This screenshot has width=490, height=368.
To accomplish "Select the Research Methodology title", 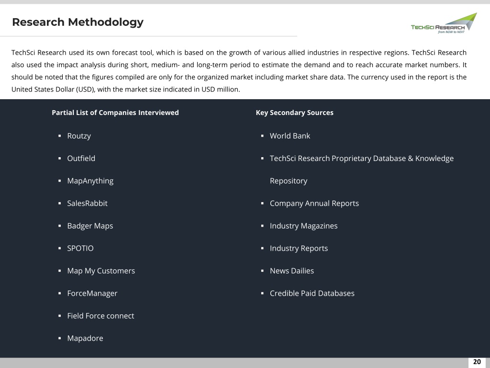I will coord(78,22).
